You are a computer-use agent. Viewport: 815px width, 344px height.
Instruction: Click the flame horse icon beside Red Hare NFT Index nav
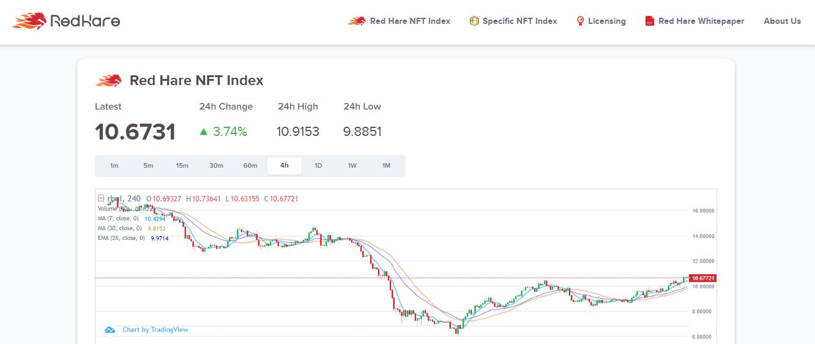coord(356,21)
